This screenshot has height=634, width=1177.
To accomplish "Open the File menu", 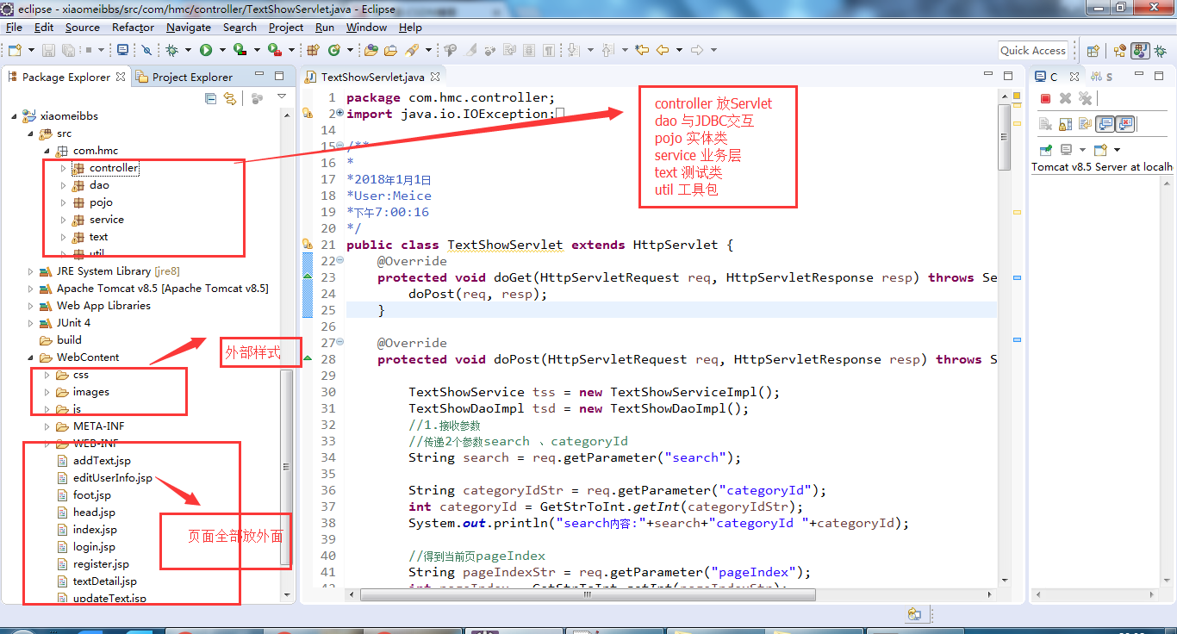I will click(x=14, y=28).
